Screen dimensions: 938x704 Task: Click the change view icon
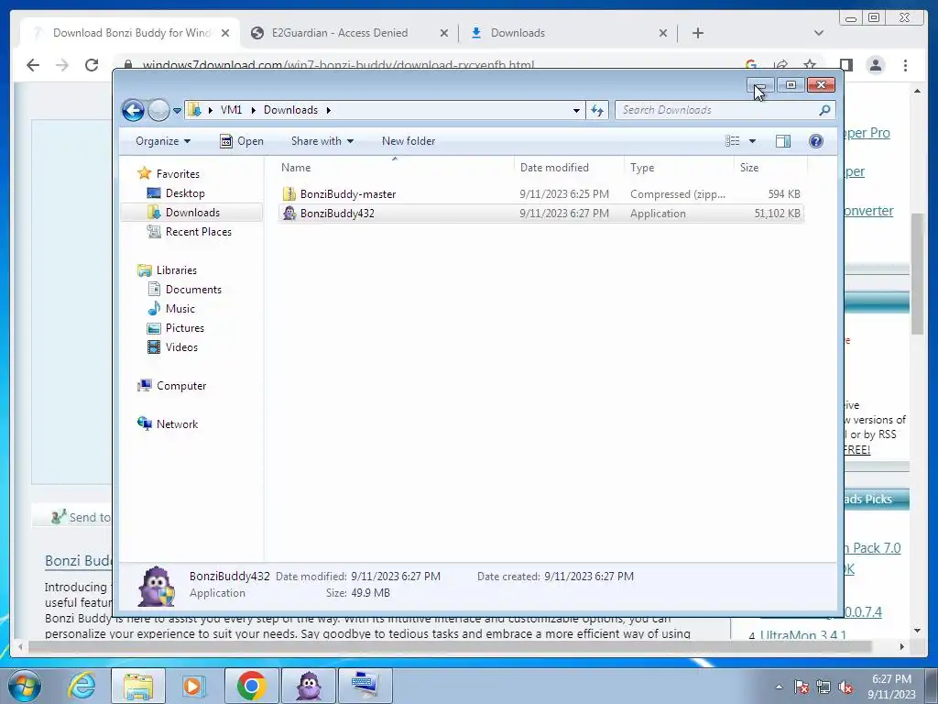pyautogui.click(x=733, y=141)
